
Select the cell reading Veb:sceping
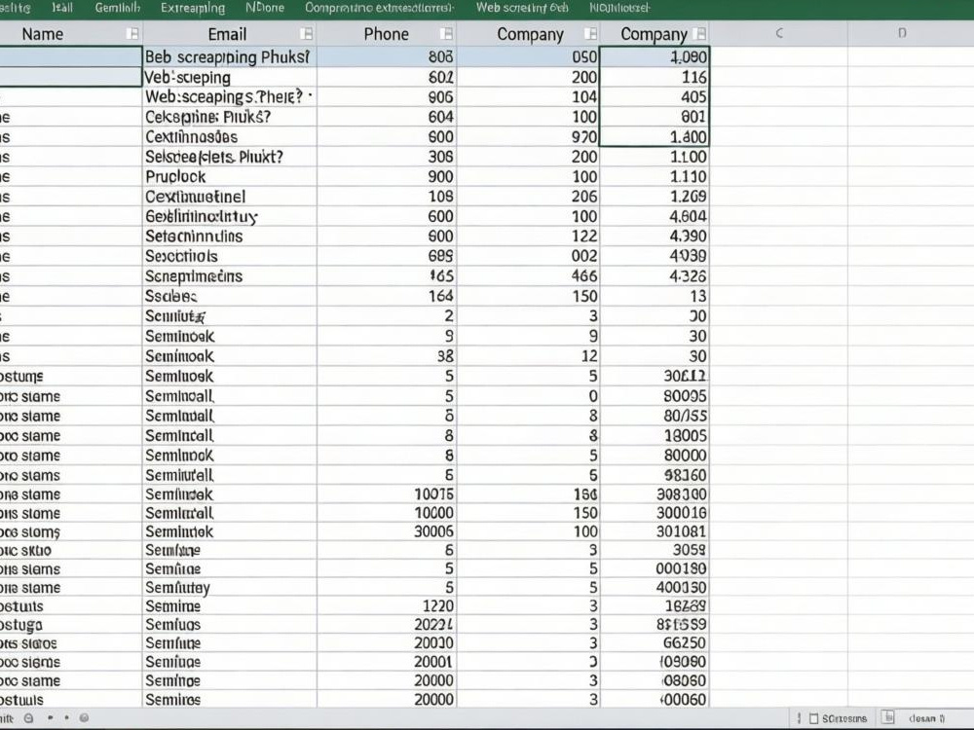click(230, 77)
